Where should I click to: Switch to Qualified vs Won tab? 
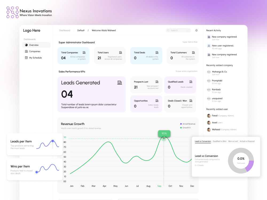pos(219,141)
